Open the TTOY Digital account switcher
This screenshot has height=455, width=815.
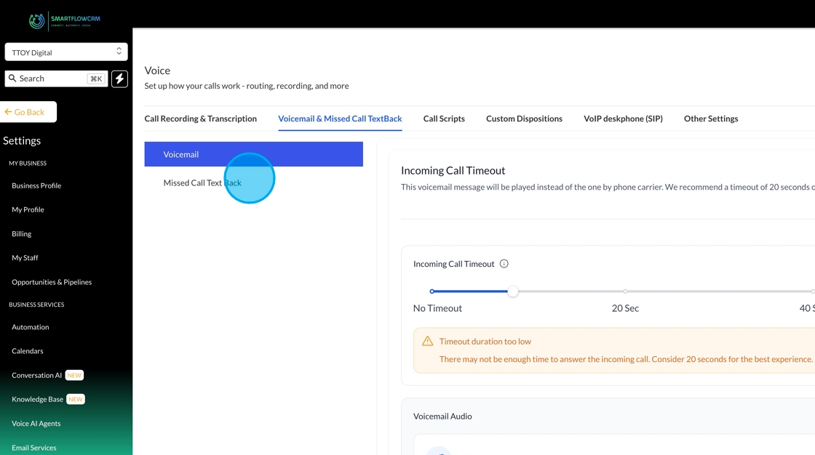click(x=66, y=52)
